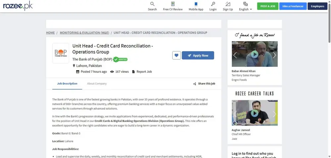This screenshot has height=158, width=331.
Task: Click the 'Chief HR Officer' text
Action: coord(241,134)
